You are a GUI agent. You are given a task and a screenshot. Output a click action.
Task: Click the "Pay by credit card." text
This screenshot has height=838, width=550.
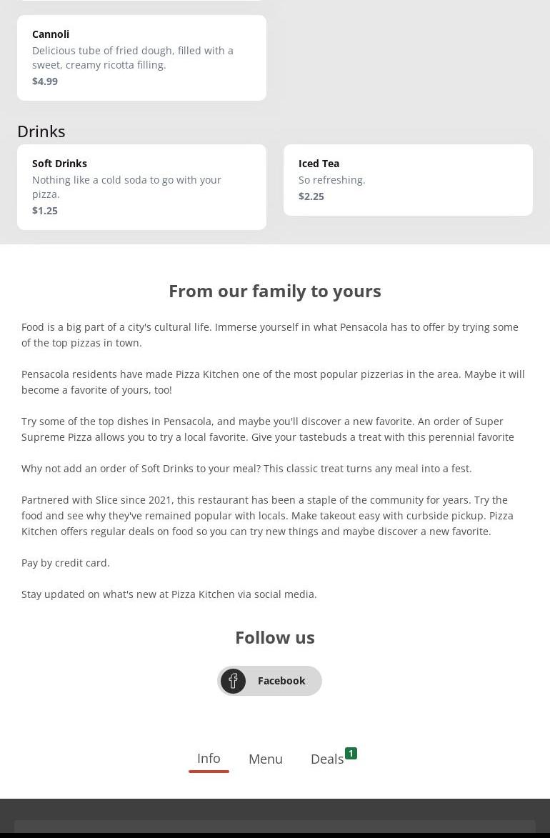(66, 562)
